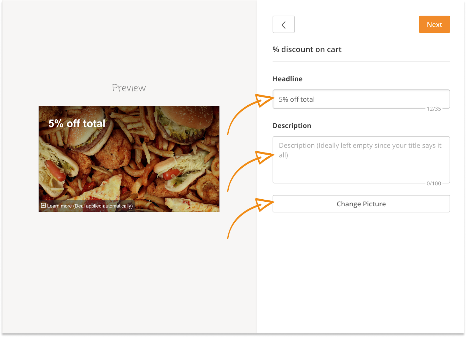Screen dimensions: 466x337
Task: Click the Learn more icon in preview
Action: coord(43,205)
